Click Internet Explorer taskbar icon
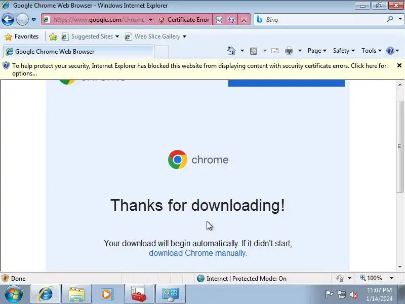This screenshot has height=304, width=405. pyautogui.click(x=45, y=294)
